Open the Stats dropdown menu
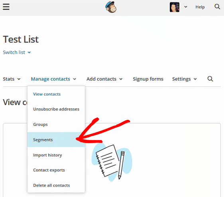The image size is (224, 197). [12, 79]
